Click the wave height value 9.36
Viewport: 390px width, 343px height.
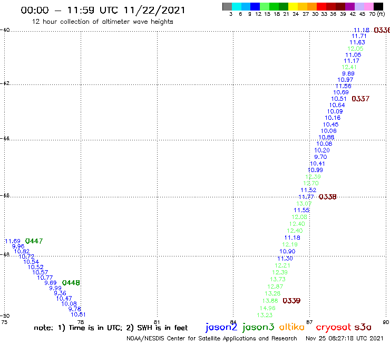60,293
